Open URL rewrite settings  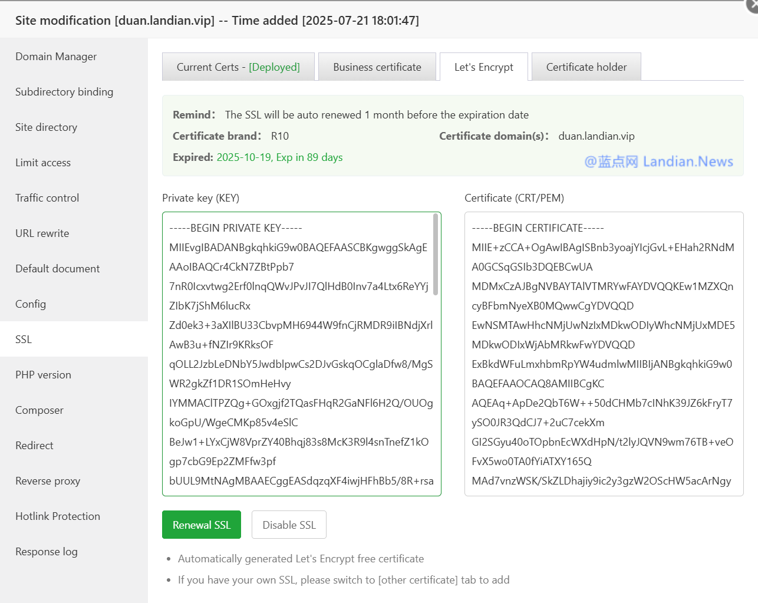click(42, 233)
